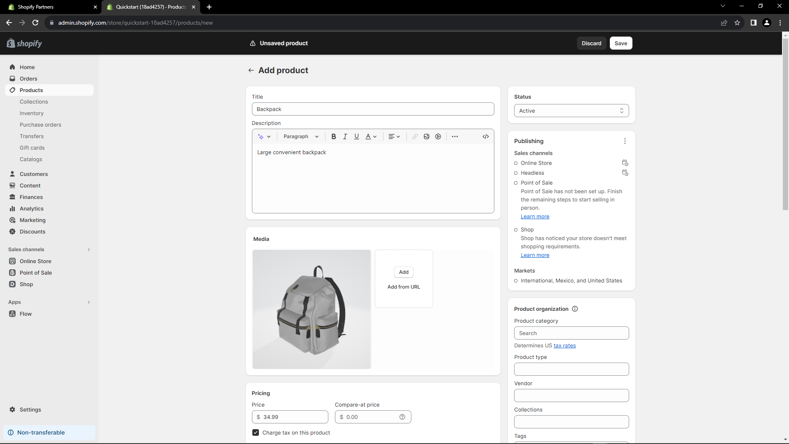Open scheduled publishing calendar for Online Store

(x=625, y=163)
